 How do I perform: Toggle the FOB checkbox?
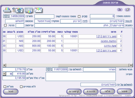79,16
